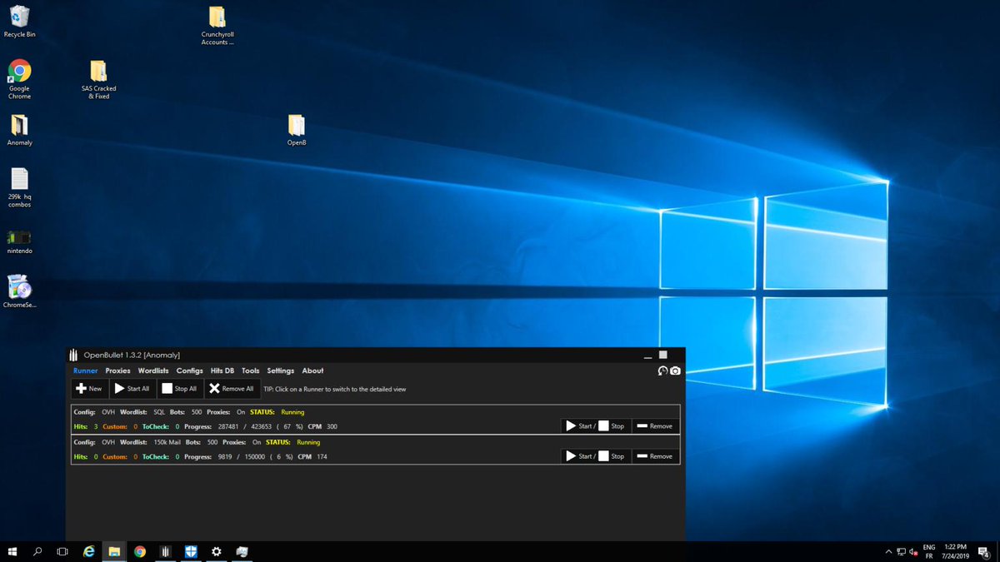Select the ChromeSe... desktop icon
The image size is (1000, 562).
tap(19, 291)
